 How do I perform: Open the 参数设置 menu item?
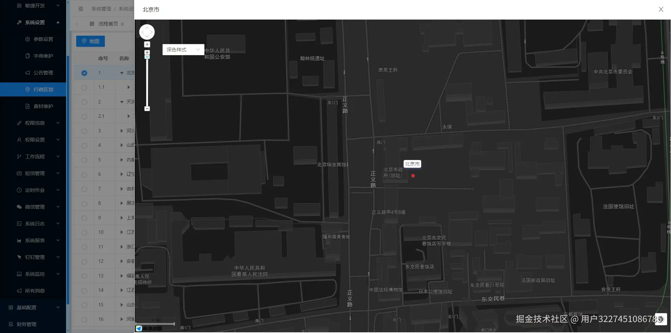coord(33,39)
